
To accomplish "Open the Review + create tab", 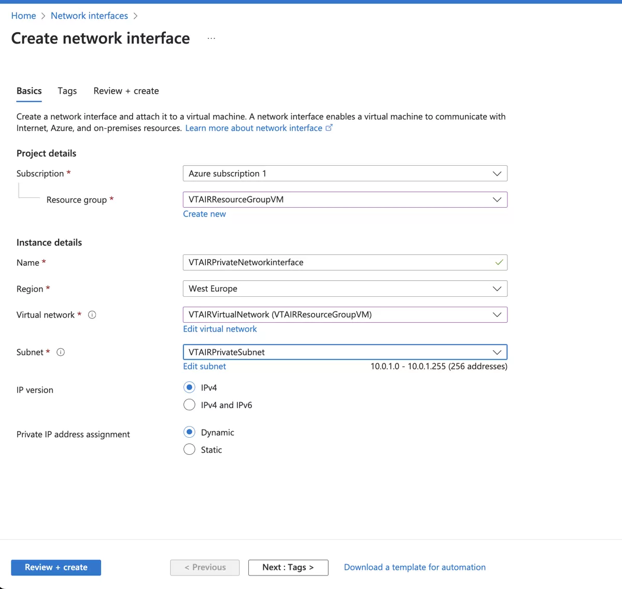I will [x=126, y=91].
